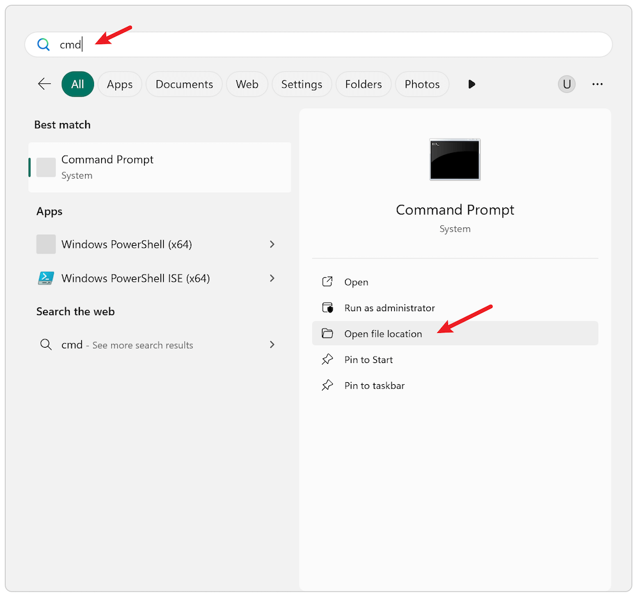This screenshot has height=598, width=640.
Task: Switch to the Apps filter tab
Action: pyautogui.click(x=120, y=83)
